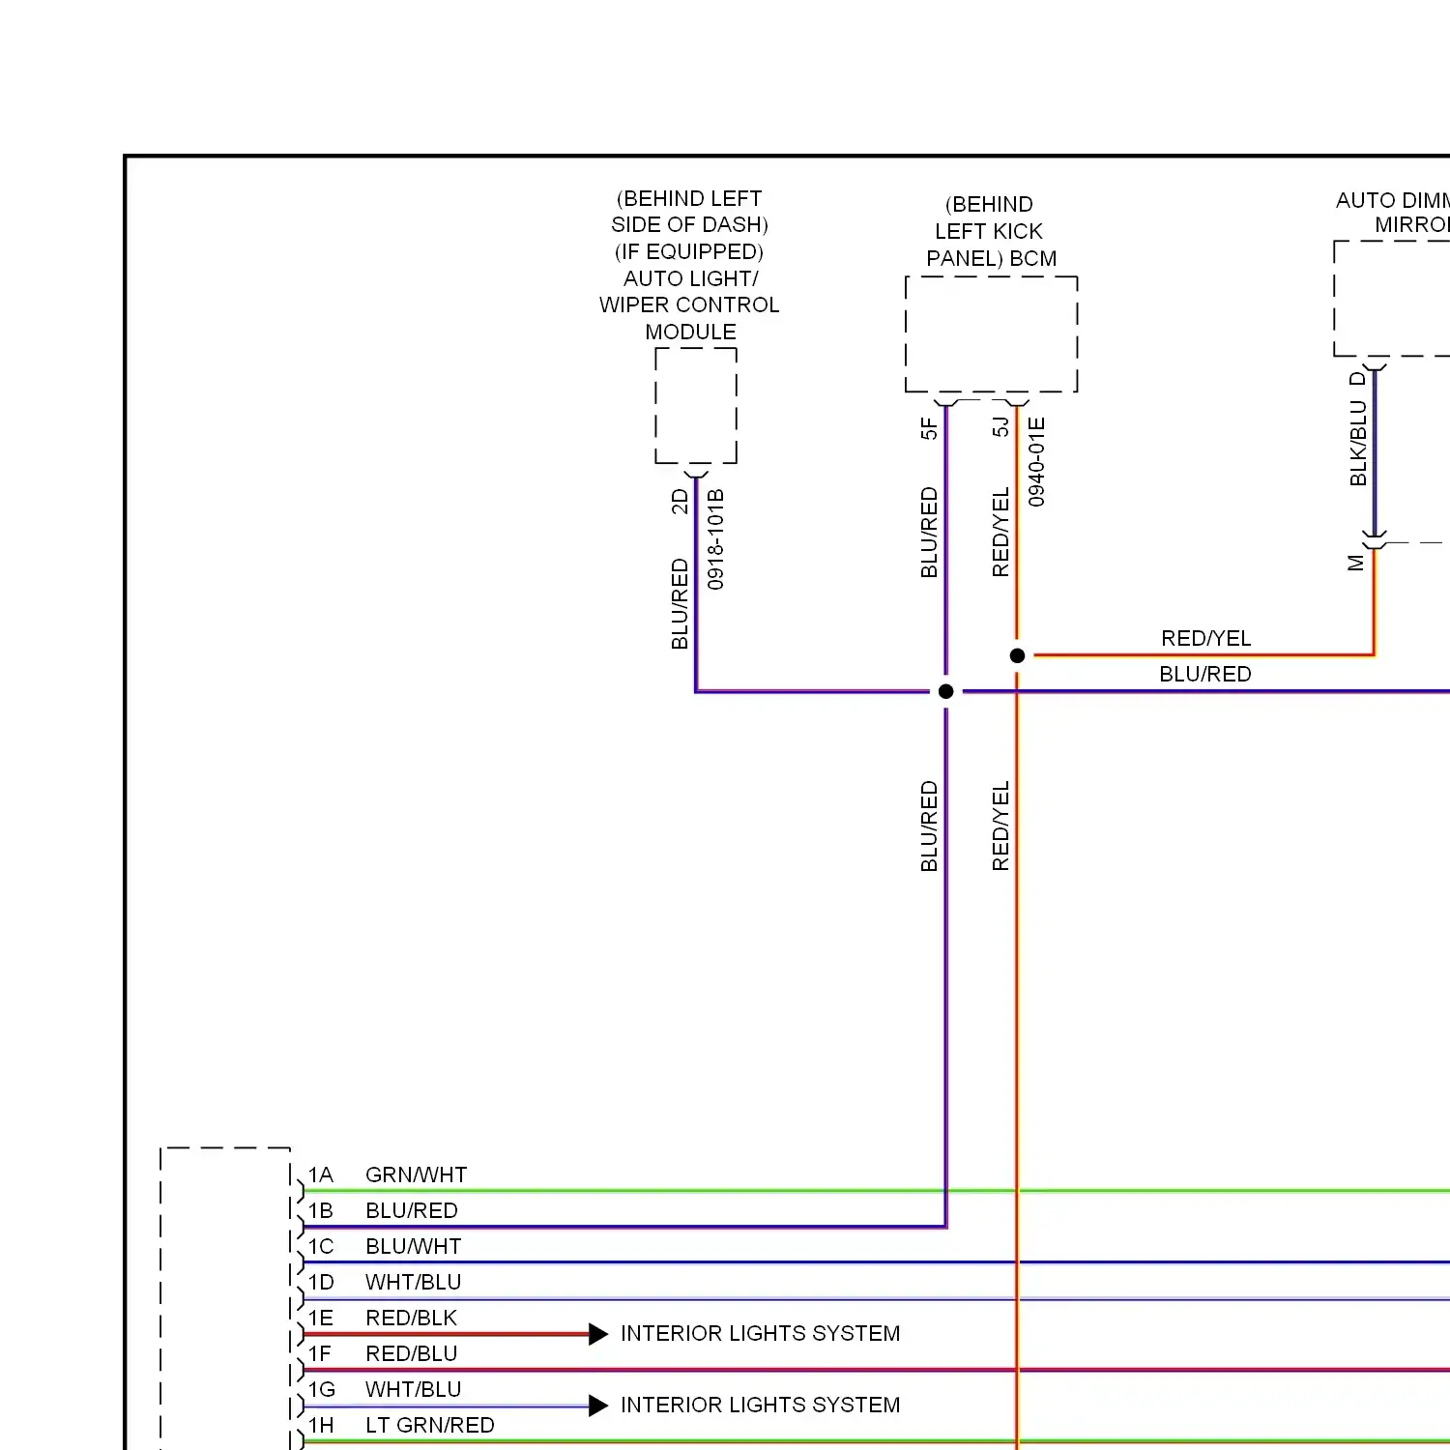Image resolution: width=1450 pixels, height=1450 pixels.
Task: Click terminal 1D label
Action: [321, 1282]
